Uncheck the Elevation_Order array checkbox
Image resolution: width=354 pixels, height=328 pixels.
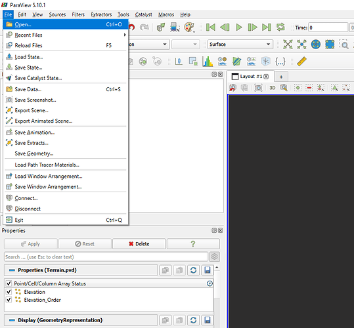coord(9,300)
